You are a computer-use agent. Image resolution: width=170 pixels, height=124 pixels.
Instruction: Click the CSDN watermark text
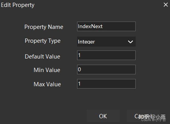tap(145, 120)
